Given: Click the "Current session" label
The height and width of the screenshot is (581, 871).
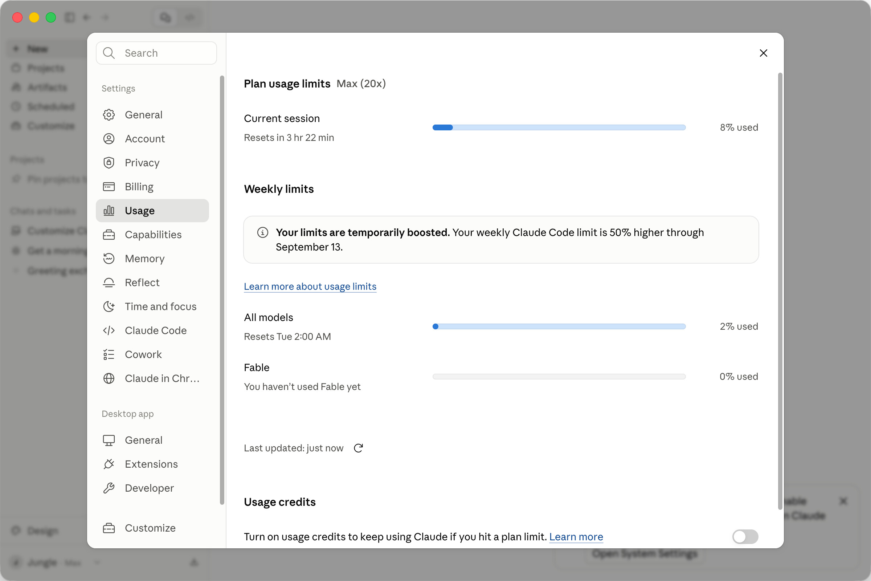Looking at the screenshot, I should point(282,119).
